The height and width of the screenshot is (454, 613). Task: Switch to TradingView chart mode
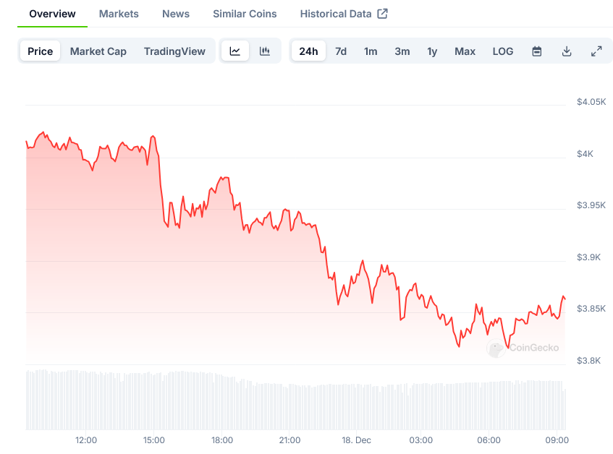[x=174, y=51]
